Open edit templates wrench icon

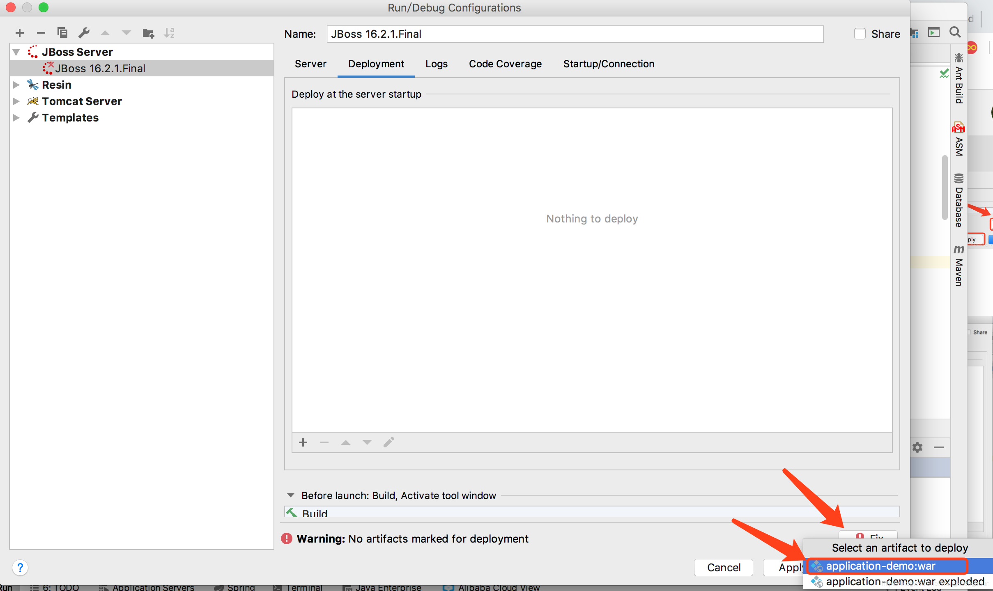coord(84,33)
